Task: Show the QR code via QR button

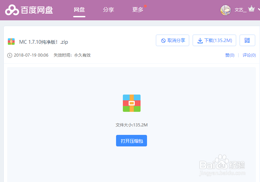Action: coord(247,40)
